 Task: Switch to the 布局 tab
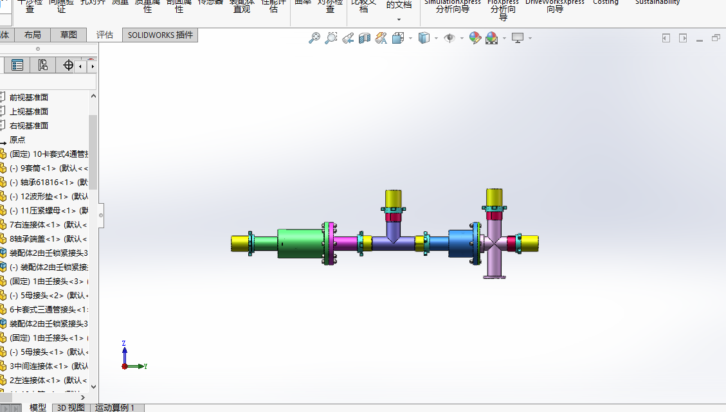point(32,35)
